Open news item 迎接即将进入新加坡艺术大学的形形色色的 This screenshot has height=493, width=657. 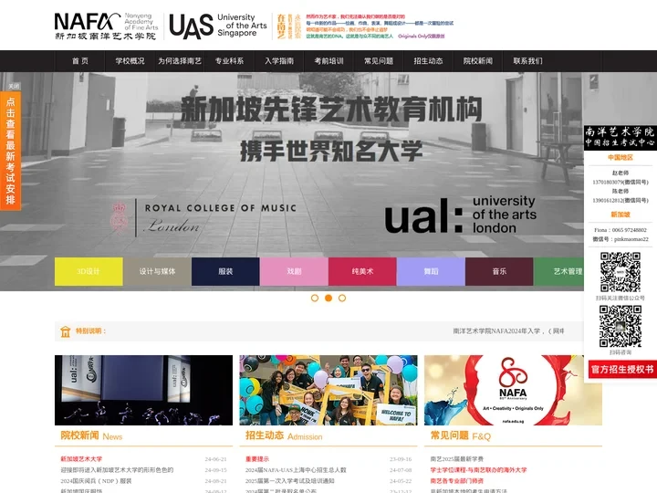coord(117,470)
